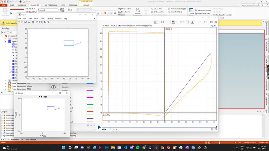
Task: Open Simulation Results
Action: pyautogui.click(x=203, y=10)
